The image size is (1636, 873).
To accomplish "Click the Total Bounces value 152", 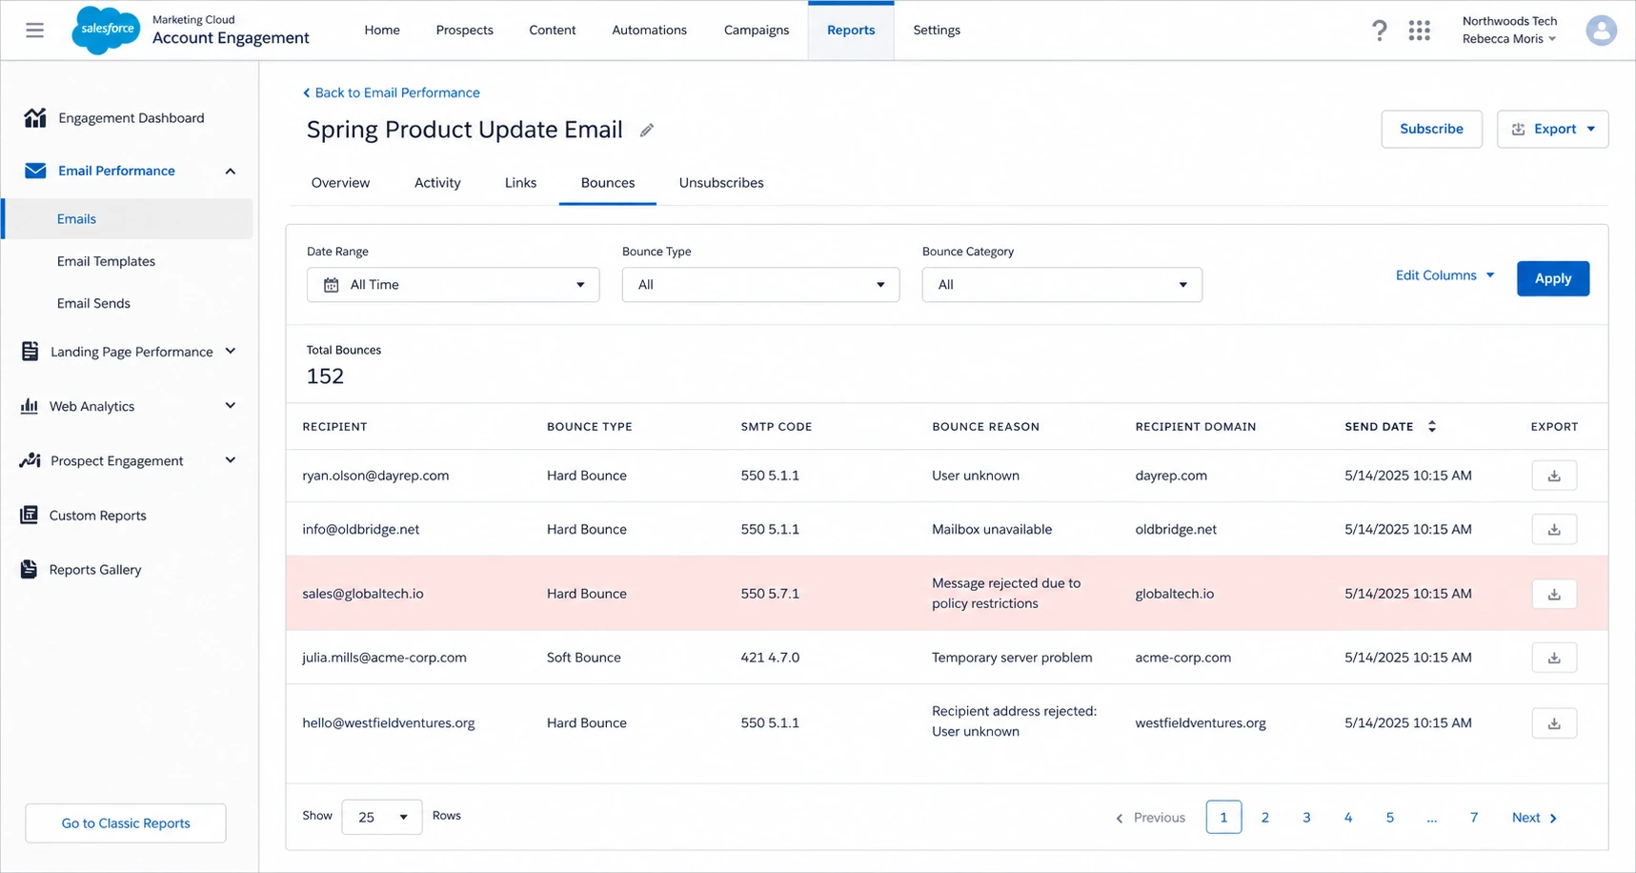I will (x=325, y=376).
